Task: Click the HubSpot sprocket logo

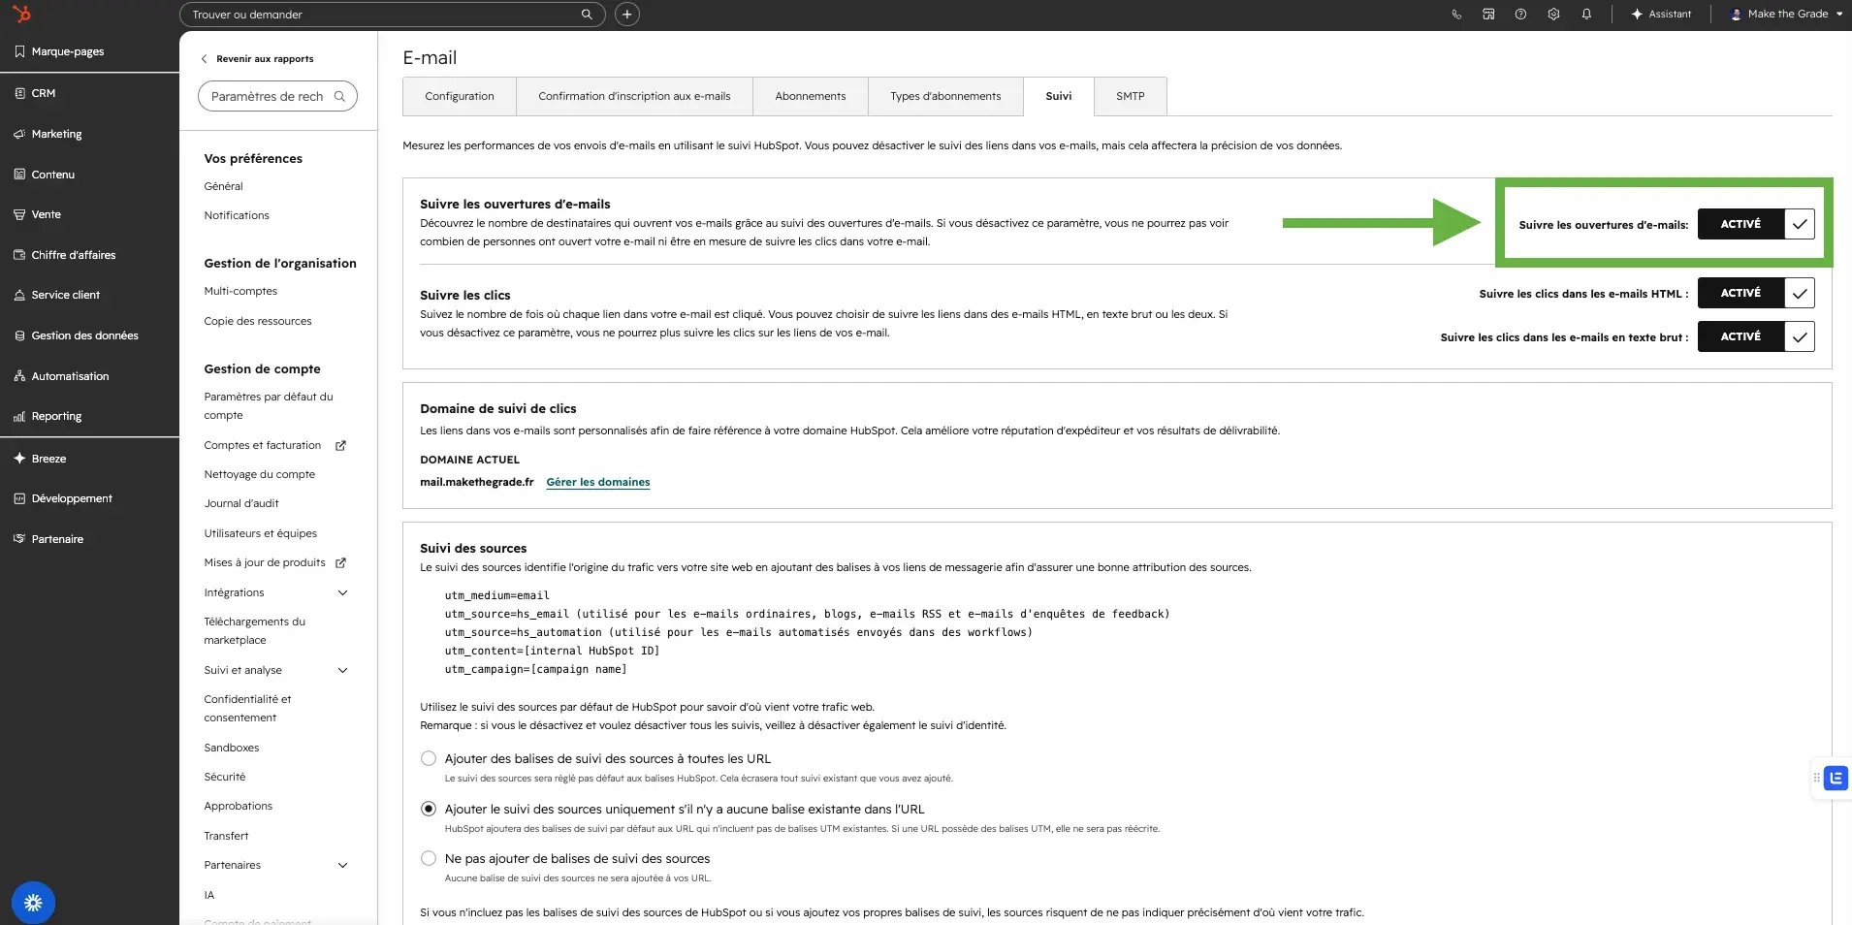Action: 21,14
